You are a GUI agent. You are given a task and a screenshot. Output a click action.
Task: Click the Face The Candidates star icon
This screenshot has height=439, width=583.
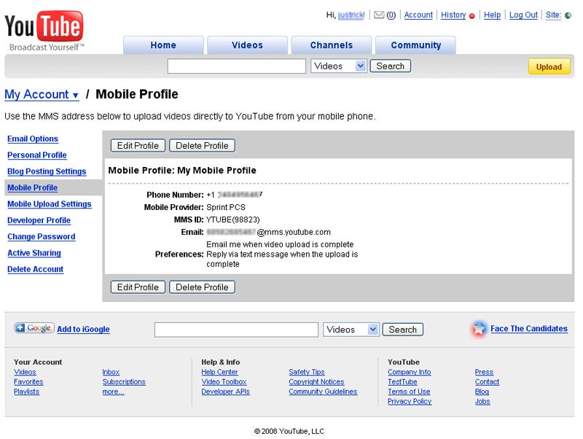(x=479, y=328)
